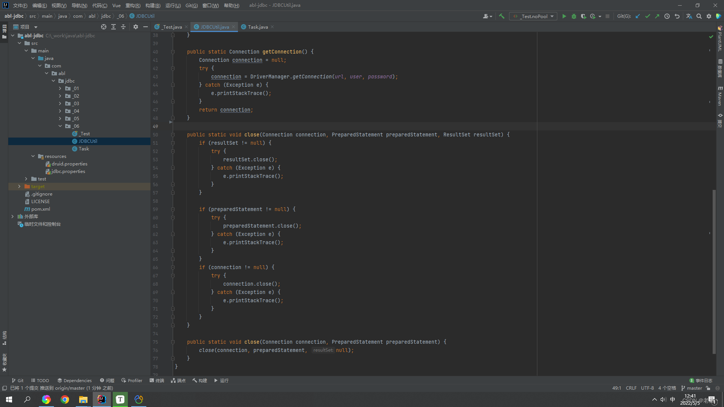
Task: Open the user account icon dropdown
Action: (488, 16)
